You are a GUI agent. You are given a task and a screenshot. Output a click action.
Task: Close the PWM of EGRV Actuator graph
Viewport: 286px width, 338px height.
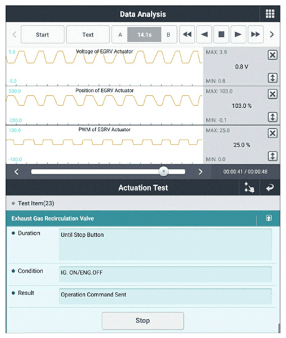273,133
